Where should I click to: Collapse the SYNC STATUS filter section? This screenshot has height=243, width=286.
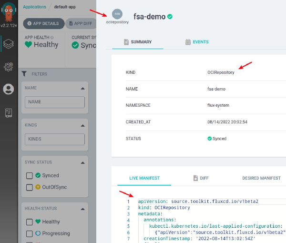(x=82, y=162)
